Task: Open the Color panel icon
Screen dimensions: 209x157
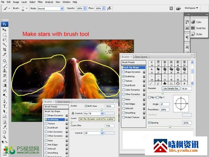Action: tap(193, 22)
